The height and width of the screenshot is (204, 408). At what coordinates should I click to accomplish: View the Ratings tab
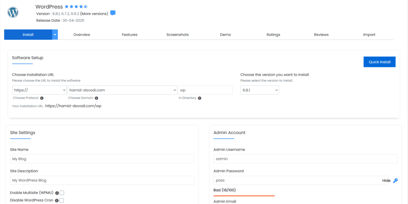273,35
